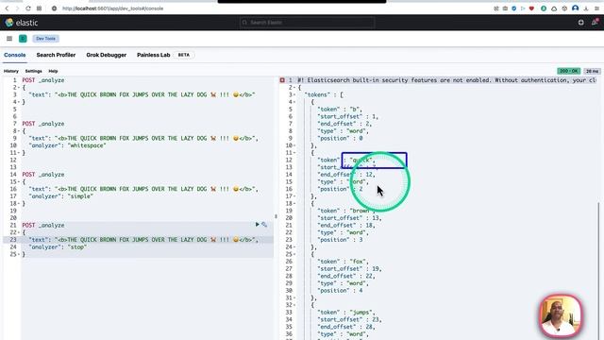Open the newsfeed notifications icon
604x340 pixels.
pos(595,23)
